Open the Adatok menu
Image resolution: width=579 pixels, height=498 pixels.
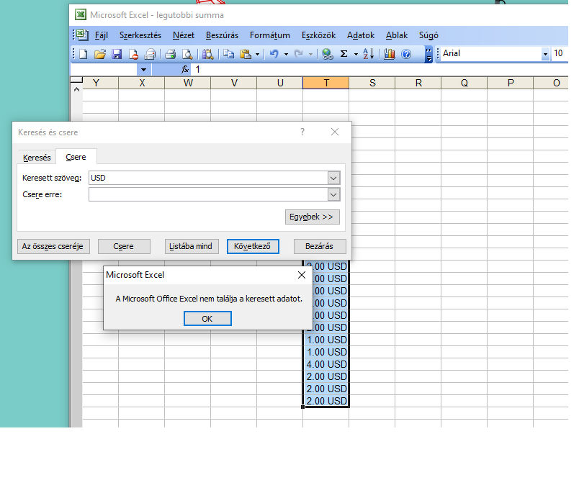click(361, 35)
